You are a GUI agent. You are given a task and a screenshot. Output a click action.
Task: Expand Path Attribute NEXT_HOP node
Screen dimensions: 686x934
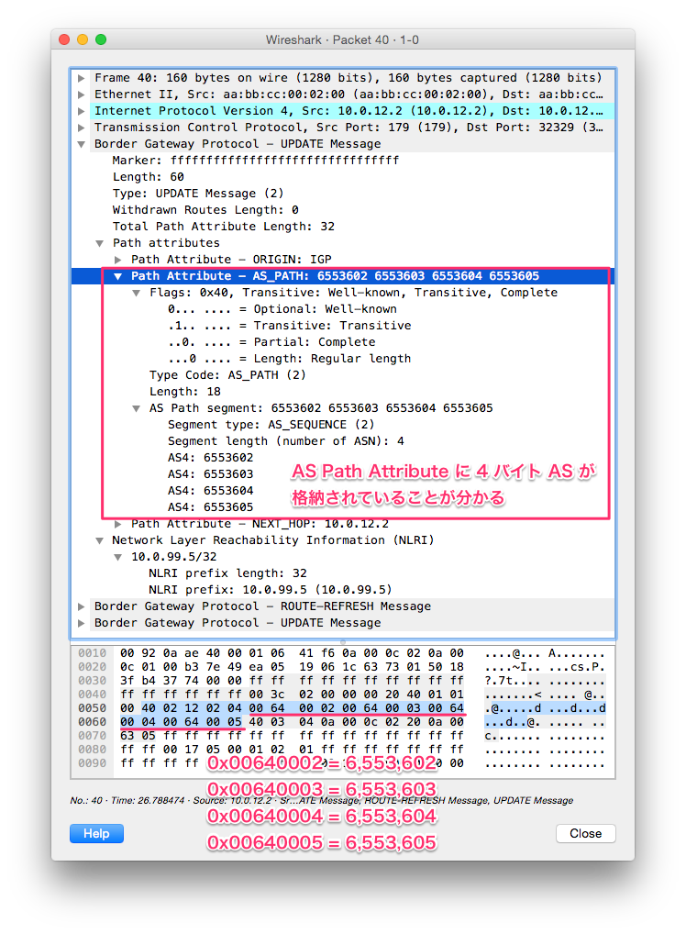point(118,524)
